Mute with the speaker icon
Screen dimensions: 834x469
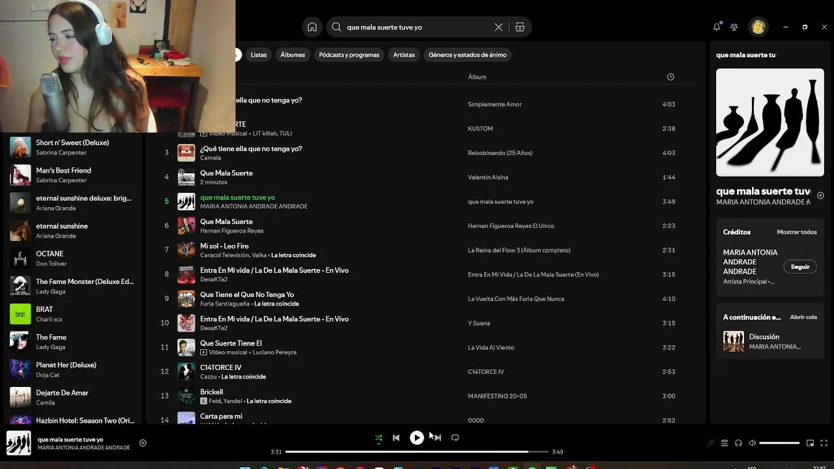tap(752, 443)
